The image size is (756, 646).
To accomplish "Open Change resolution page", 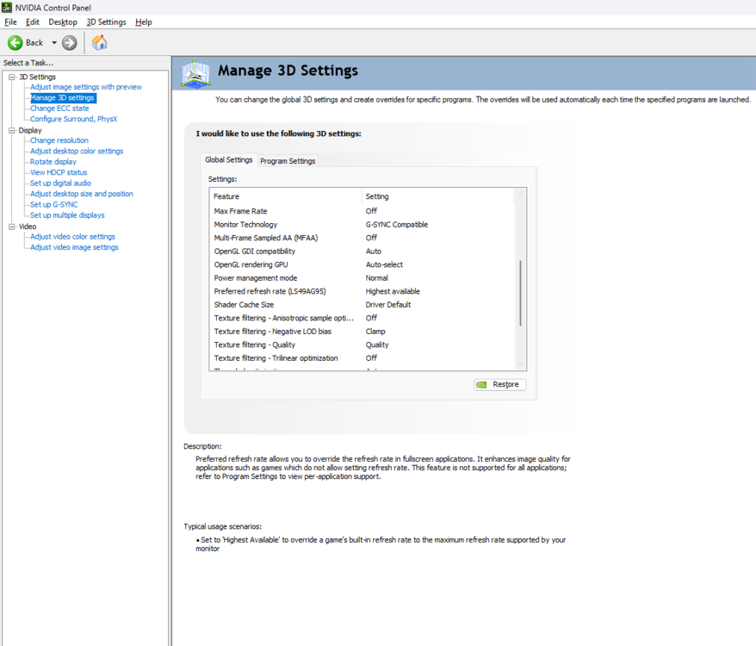I will click(x=59, y=140).
